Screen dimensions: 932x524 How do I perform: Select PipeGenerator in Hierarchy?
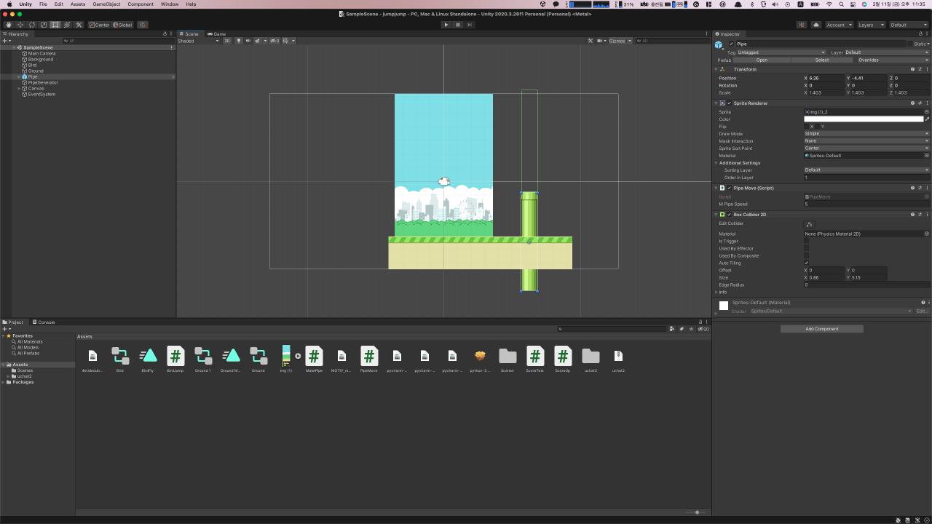tap(43, 82)
